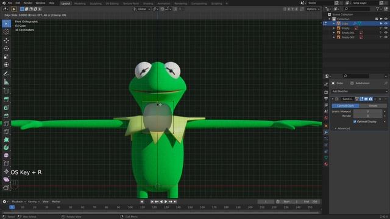
Task: Toggle Optimal Display checkbox
Action: click(355, 122)
